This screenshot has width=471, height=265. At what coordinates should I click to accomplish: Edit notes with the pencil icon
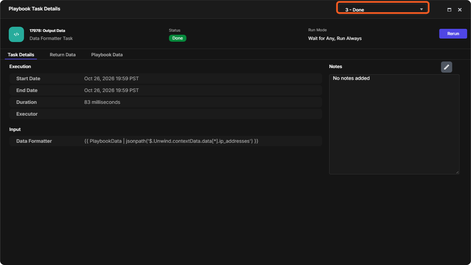446,67
